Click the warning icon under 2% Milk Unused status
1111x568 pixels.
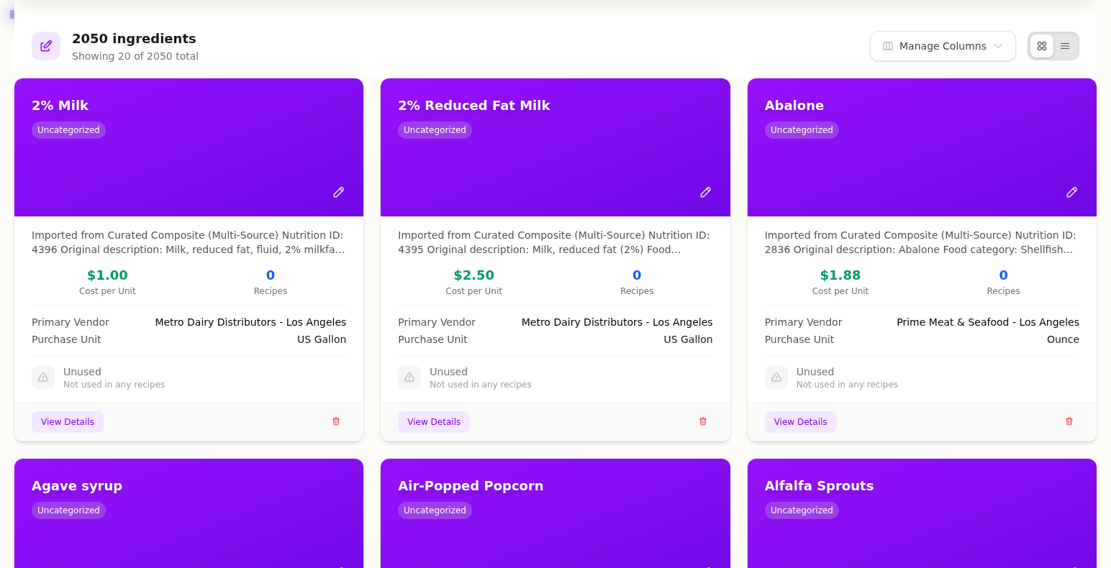tap(43, 377)
